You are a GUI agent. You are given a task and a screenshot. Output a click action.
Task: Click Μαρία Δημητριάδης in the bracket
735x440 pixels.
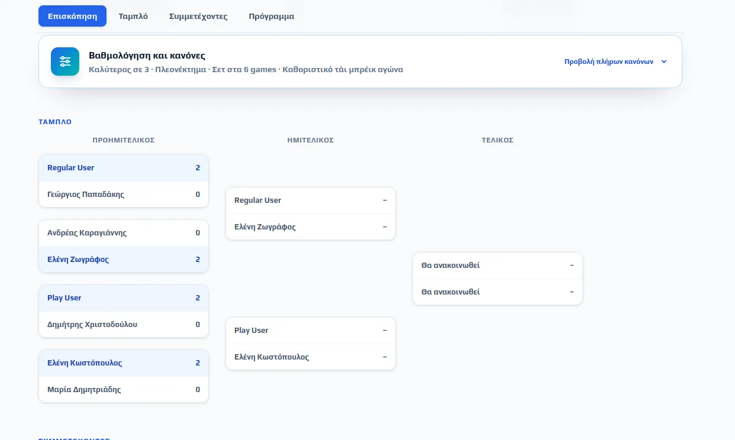(x=124, y=389)
